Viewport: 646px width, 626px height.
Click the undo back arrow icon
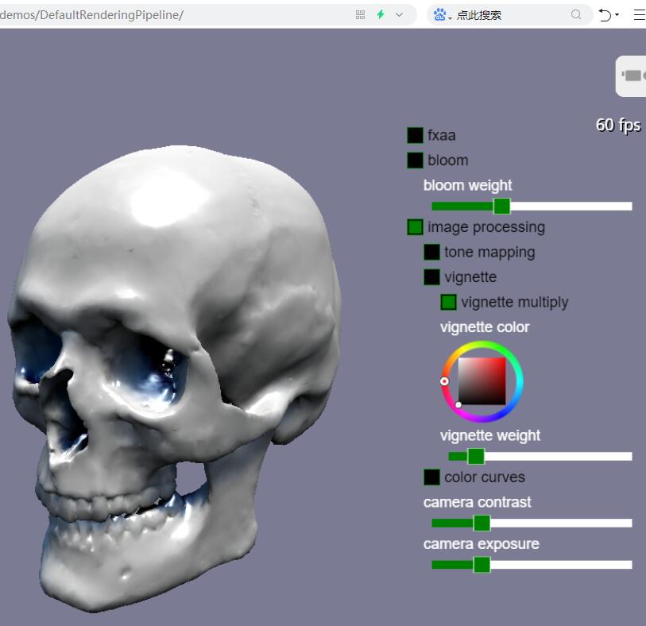coord(605,14)
